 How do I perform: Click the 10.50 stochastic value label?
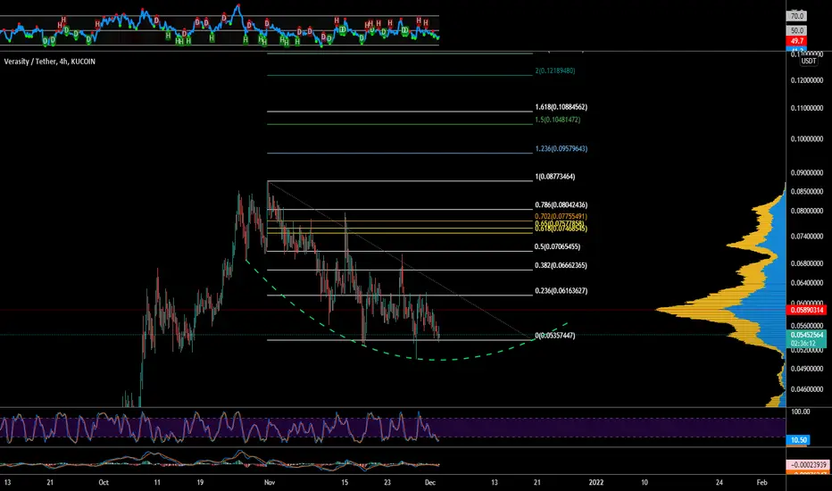point(798,440)
